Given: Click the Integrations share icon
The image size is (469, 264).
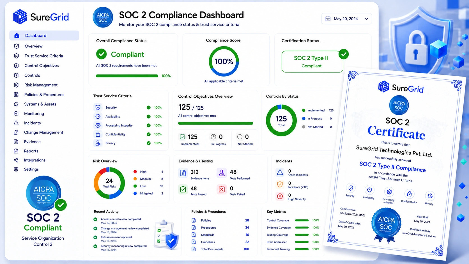Looking at the screenshot, I should tap(16, 160).
